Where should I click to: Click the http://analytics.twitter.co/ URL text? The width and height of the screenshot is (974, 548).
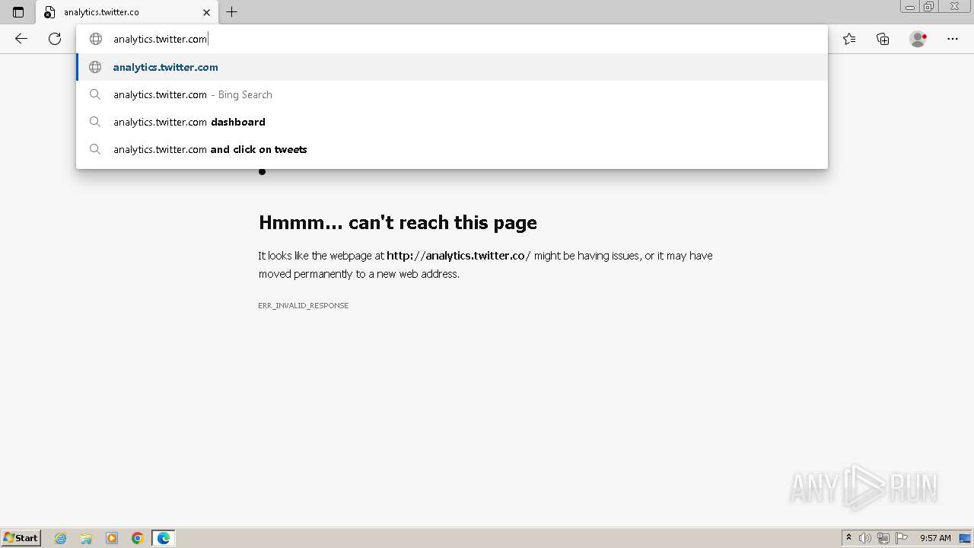pyautogui.click(x=459, y=256)
